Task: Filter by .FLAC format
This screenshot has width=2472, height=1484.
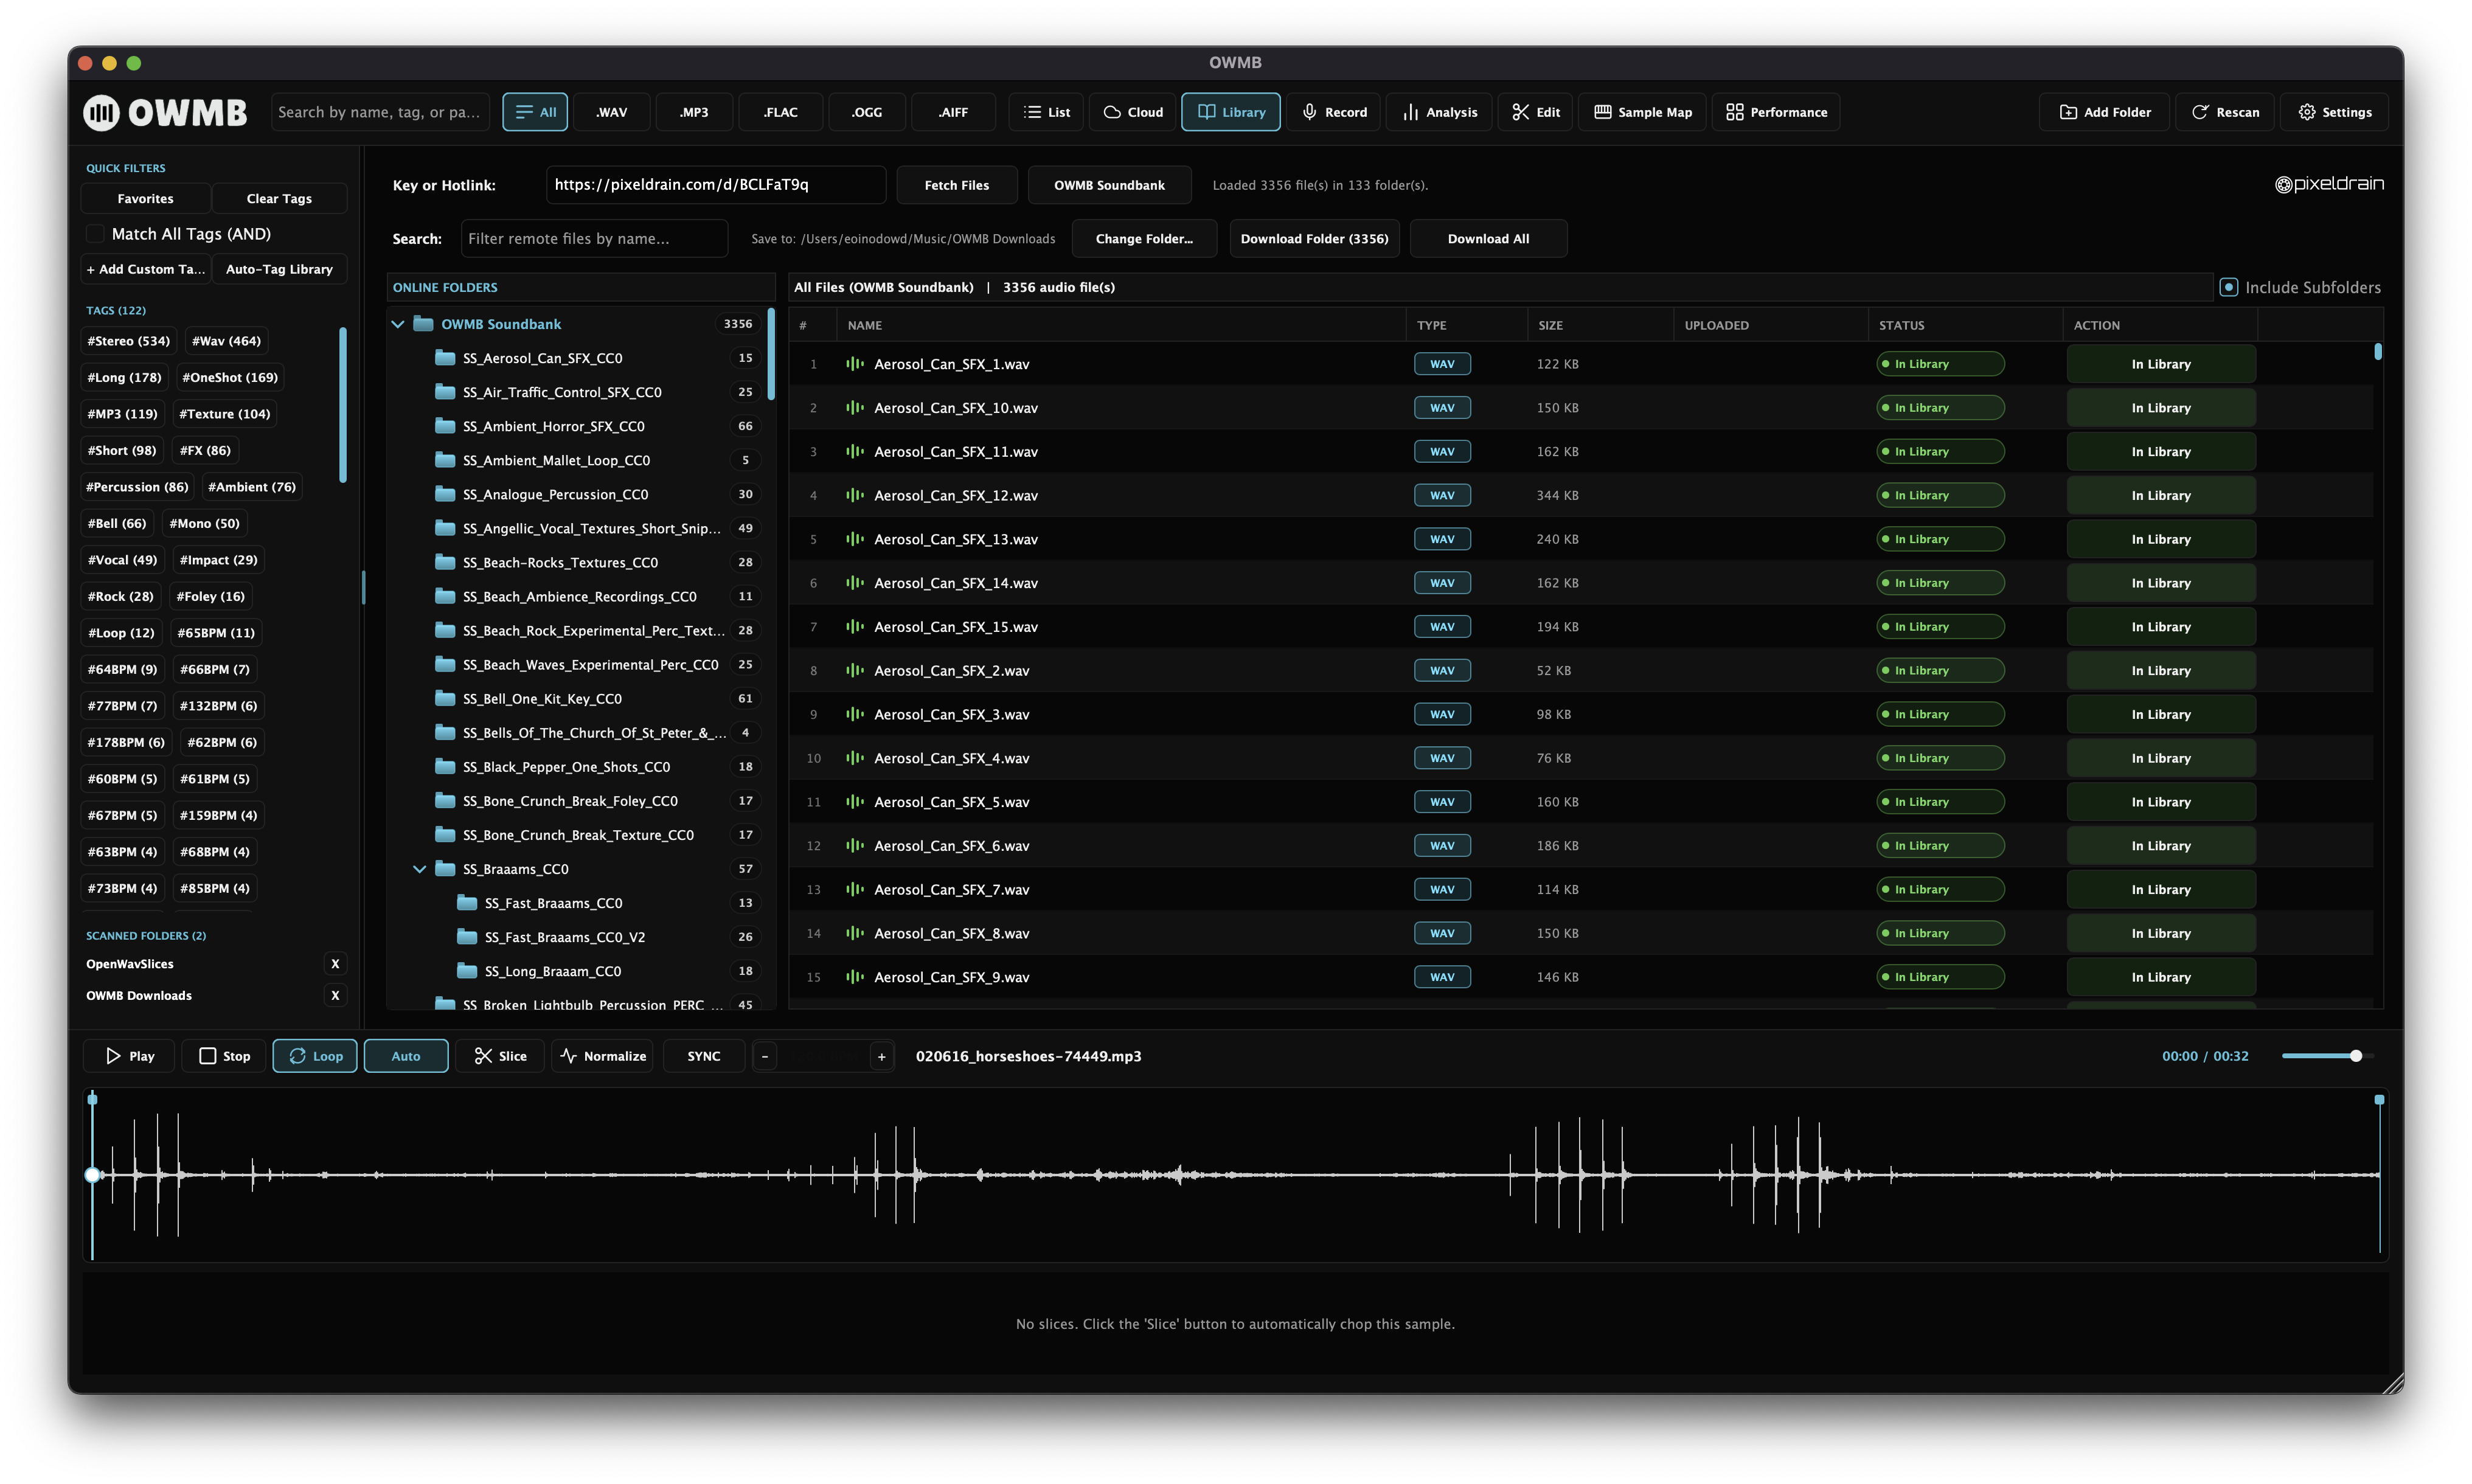Action: coord(781,112)
